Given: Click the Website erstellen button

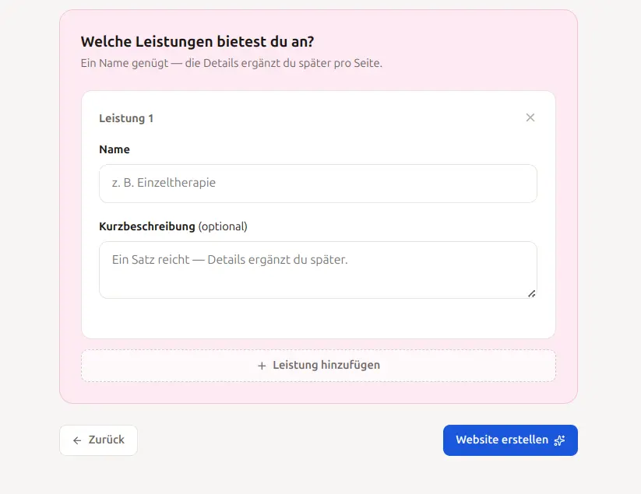Looking at the screenshot, I should tap(510, 440).
